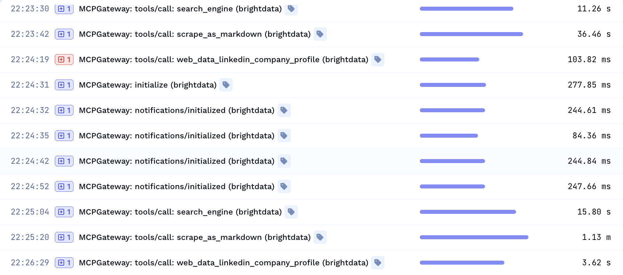The height and width of the screenshot is (275, 623).
Task: Open the 22:23:42 scrape_as_markdown trace name
Action: 195,34
